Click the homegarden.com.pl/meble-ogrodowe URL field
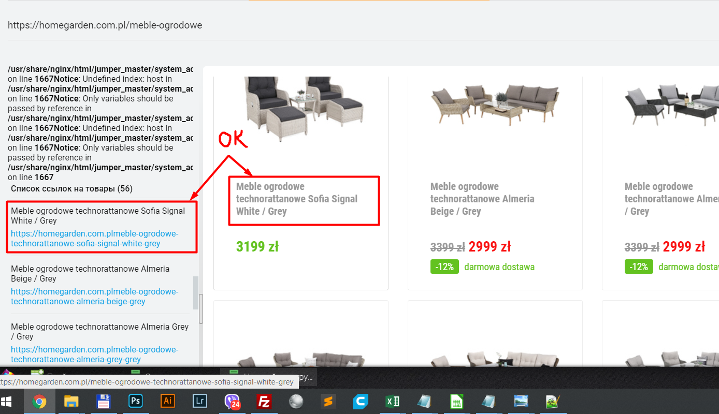The width and height of the screenshot is (719, 414). coord(105,25)
